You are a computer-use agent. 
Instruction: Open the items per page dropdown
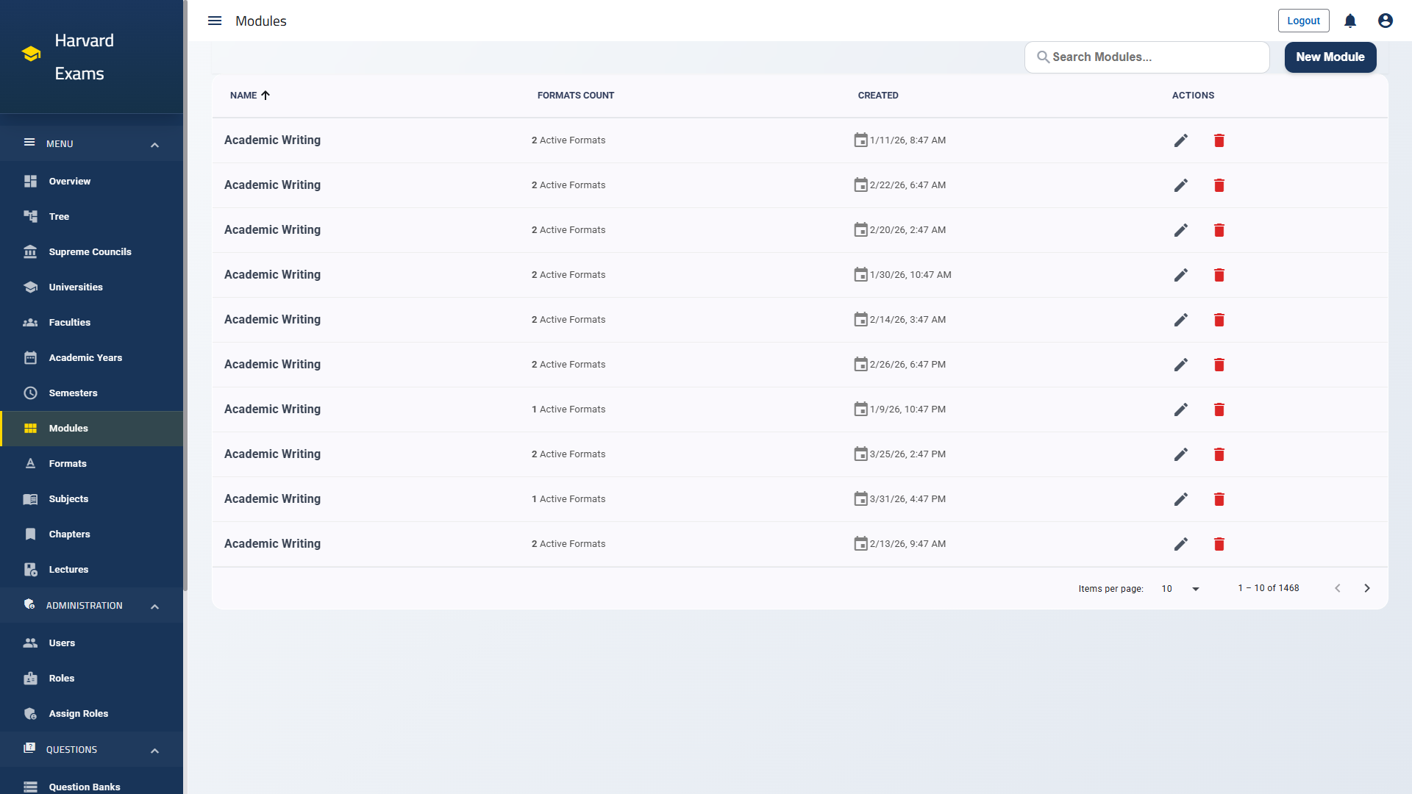1180,588
